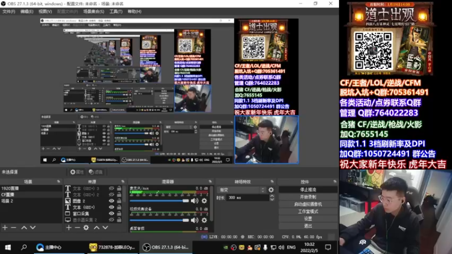The width and height of the screenshot is (452, 254).
Task: Add a new scene with plus icon in 场景 panel
Action: pyautogui.click(x=5, y=227)
